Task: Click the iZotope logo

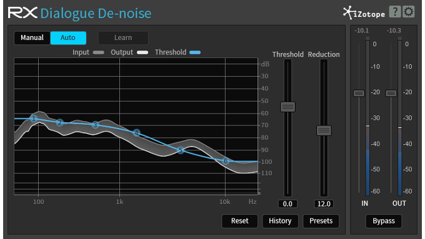Action: point(364,12)
